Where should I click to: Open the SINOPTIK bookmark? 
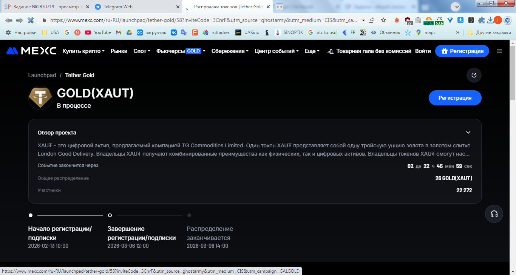pos(289,32)
